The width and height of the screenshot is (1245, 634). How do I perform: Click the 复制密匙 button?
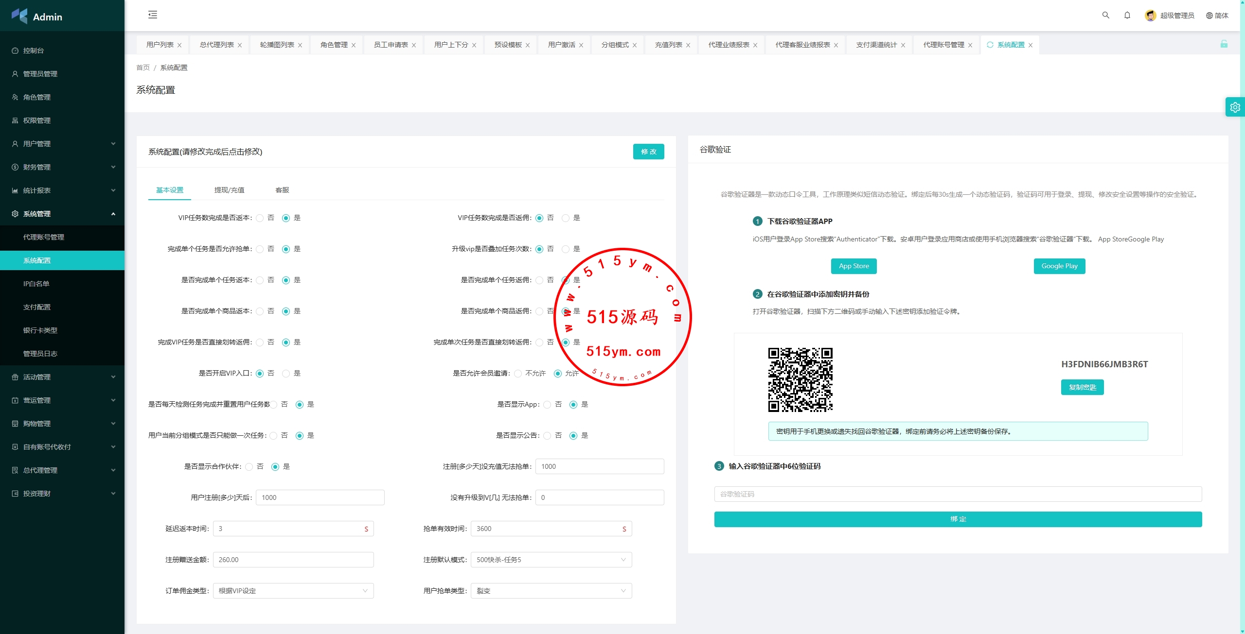[x=1082, y=387]
